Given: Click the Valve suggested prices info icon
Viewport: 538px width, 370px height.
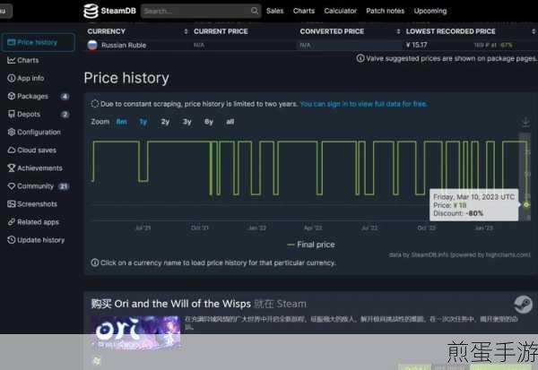Looking at the screenshot, I should pyautogui.click(x=360, y=58).
